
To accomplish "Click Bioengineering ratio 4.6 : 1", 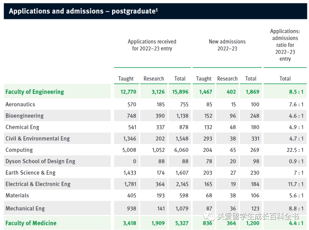I will pos(296,116).
